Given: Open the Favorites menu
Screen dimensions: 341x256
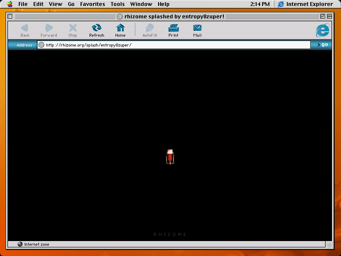Looking at the screenshot, I should click(92, 4).
